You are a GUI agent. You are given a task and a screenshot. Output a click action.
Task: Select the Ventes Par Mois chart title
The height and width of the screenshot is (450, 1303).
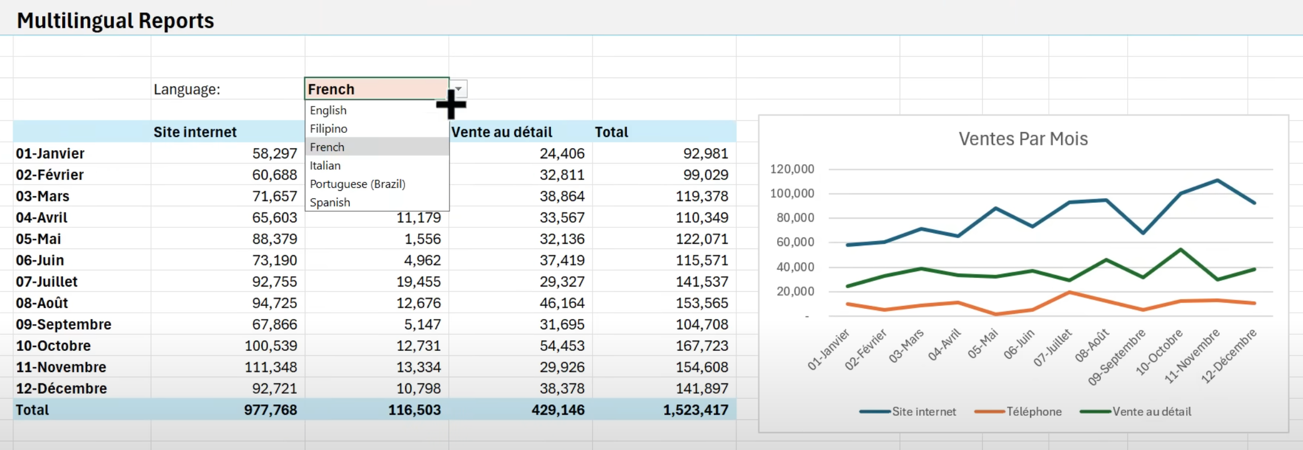[x=1023, y=139]
